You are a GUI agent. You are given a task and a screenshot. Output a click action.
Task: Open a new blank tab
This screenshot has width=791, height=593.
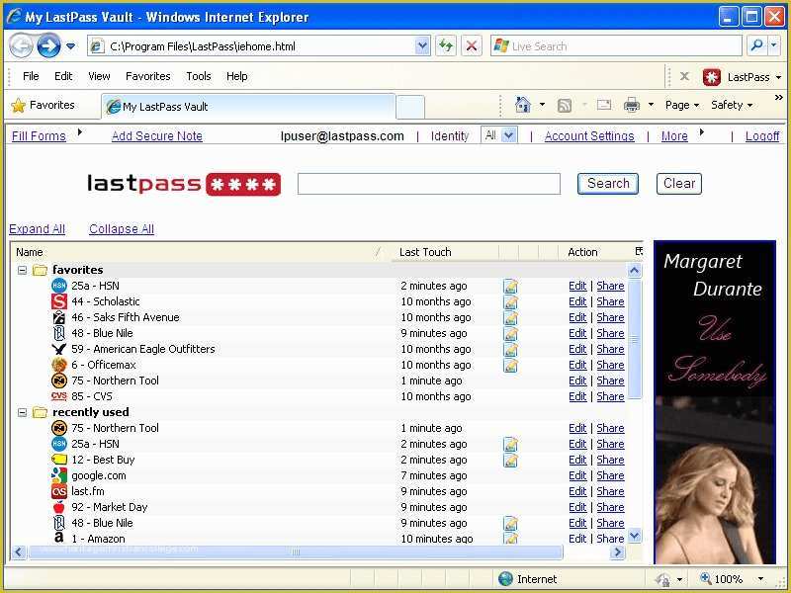(x=410, y=107)
